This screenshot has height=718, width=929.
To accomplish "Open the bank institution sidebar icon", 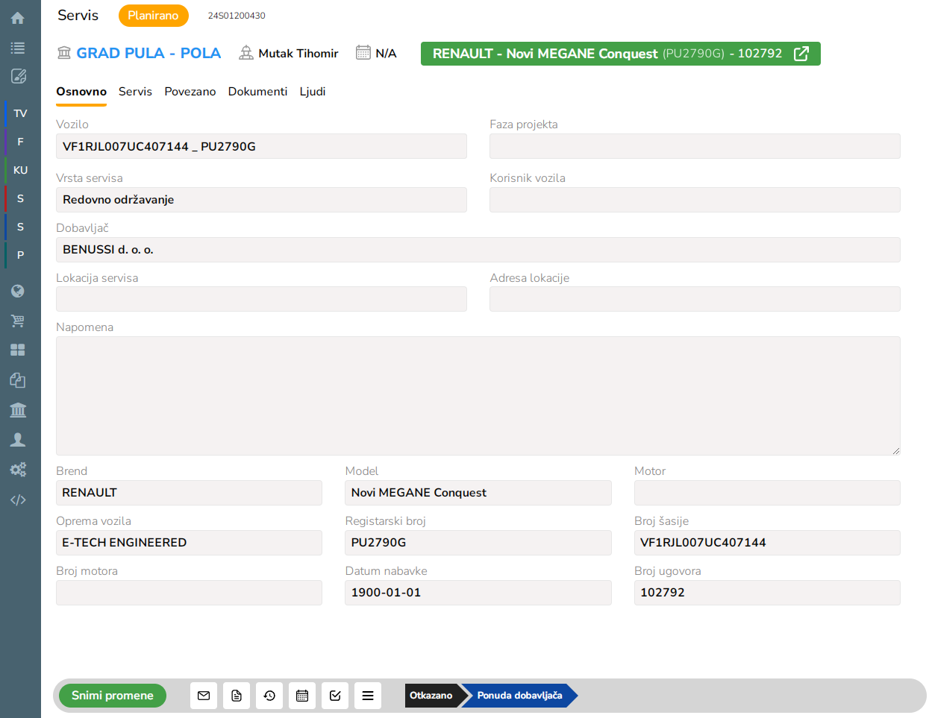I will click(18, 409).
